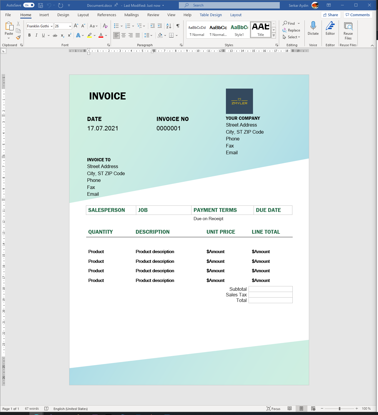
Task: Activate the Dictate voice tool
Action: click(313, 29)
